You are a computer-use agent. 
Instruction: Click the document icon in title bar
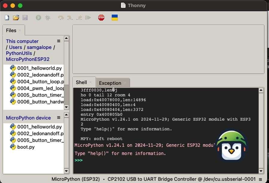click(123, 5)
